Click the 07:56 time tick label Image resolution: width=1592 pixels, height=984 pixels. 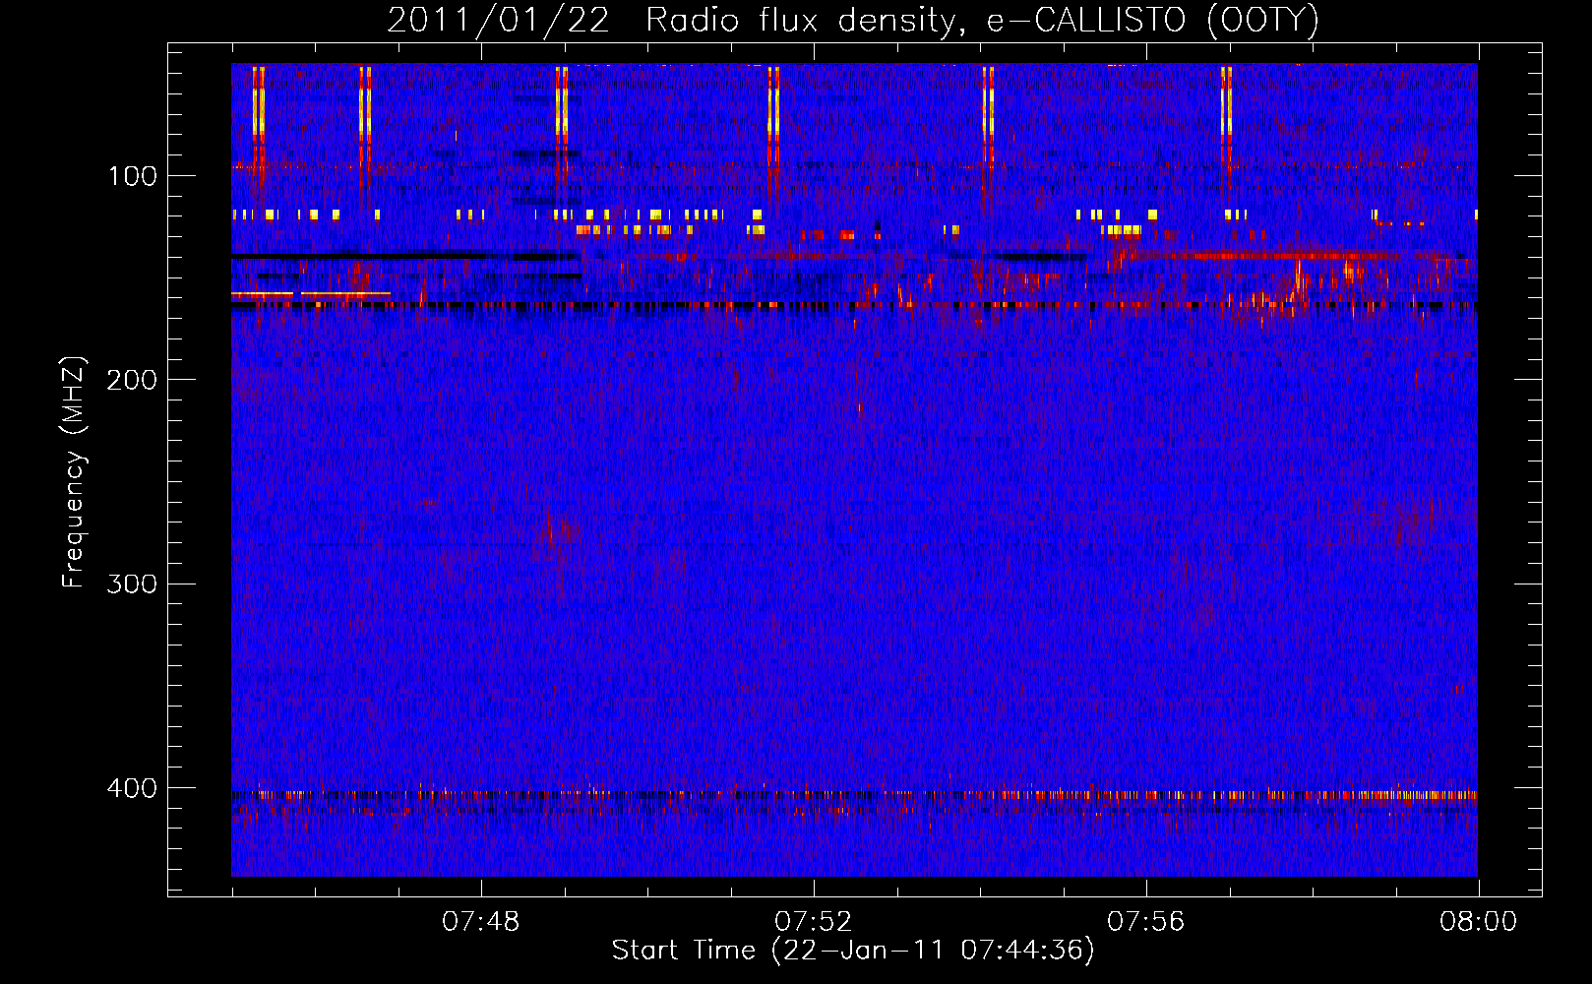click(1145, 922)
